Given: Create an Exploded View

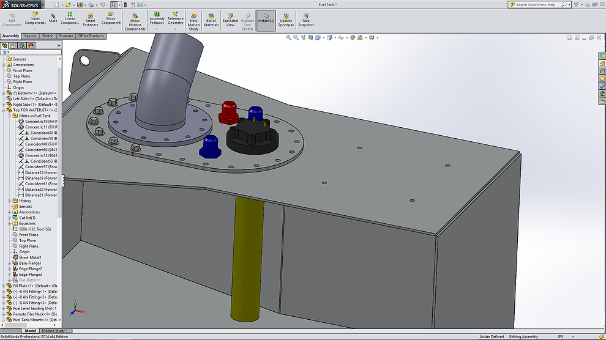Looking at the screenshot, I should point(230,20).
